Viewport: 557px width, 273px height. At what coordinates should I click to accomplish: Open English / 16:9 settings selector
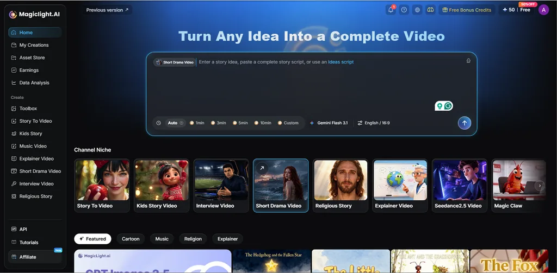point(373,123)
